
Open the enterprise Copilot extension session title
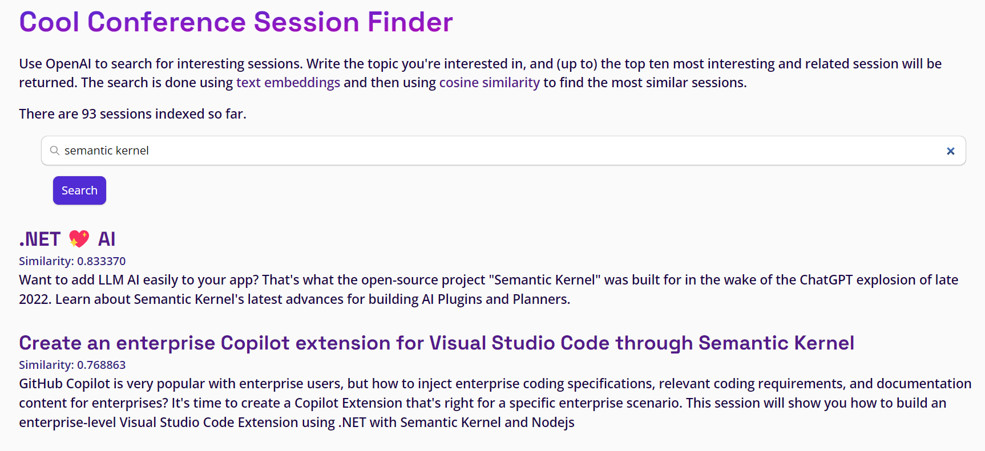tap(436, 343)
